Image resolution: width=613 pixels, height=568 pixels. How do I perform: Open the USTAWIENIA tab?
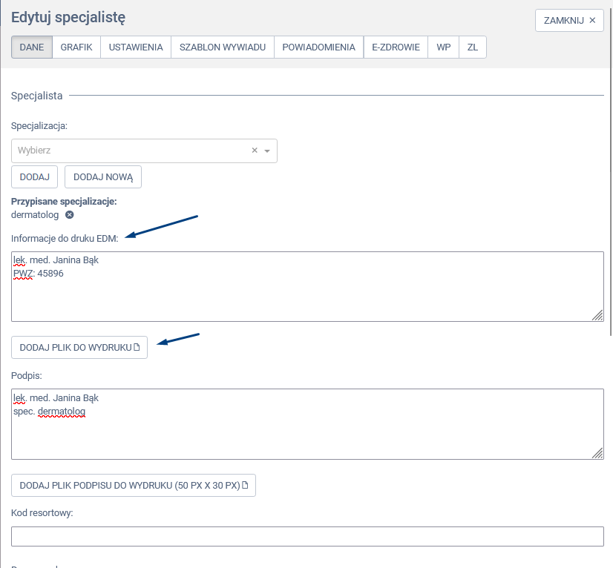click(x=136, y=47)
